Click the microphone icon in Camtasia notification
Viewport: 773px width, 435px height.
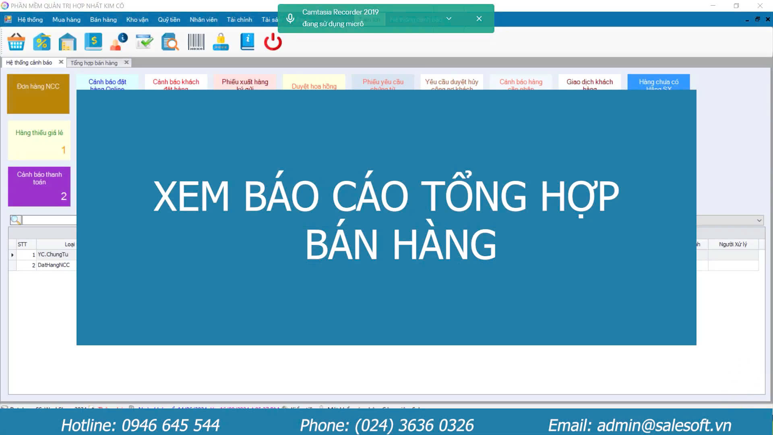click(290, 19)
